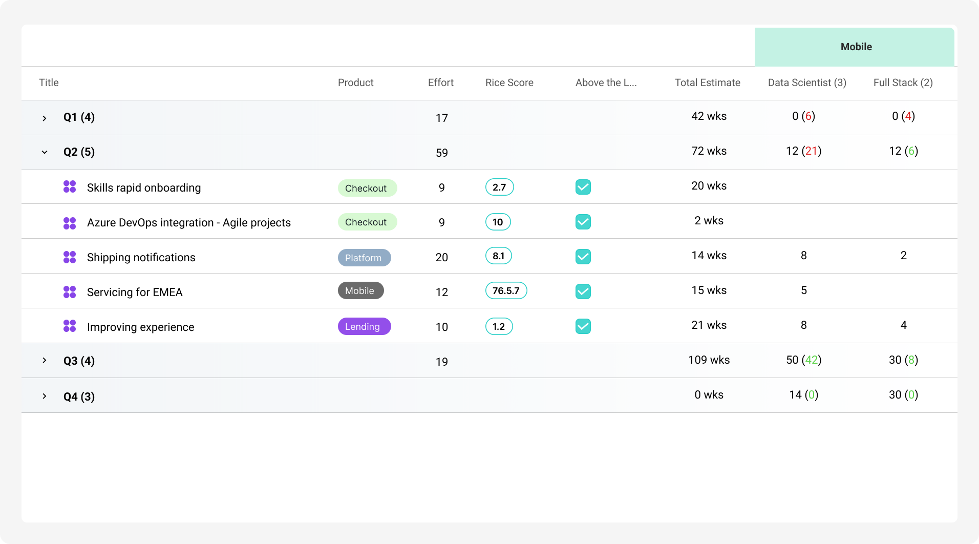Click the icon beside Skills rapid onboarding
The image size is (979, 544).
click(70, 187)
